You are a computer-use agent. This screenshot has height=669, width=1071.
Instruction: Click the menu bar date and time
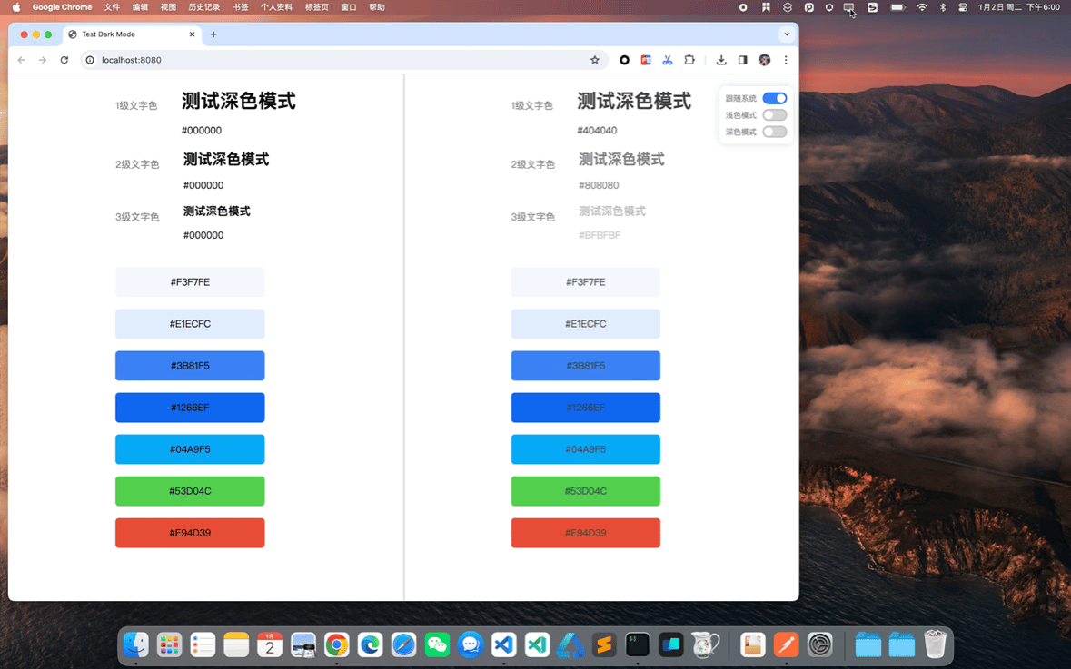coord(1019,7)
